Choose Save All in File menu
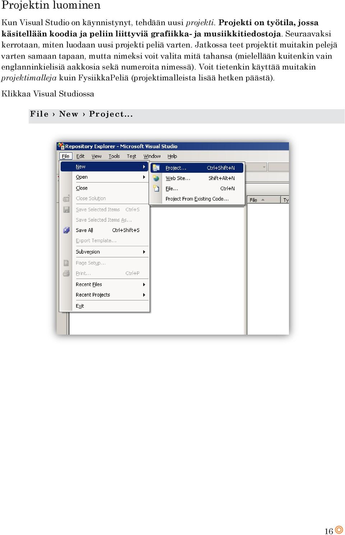 [x=104, y=230]
